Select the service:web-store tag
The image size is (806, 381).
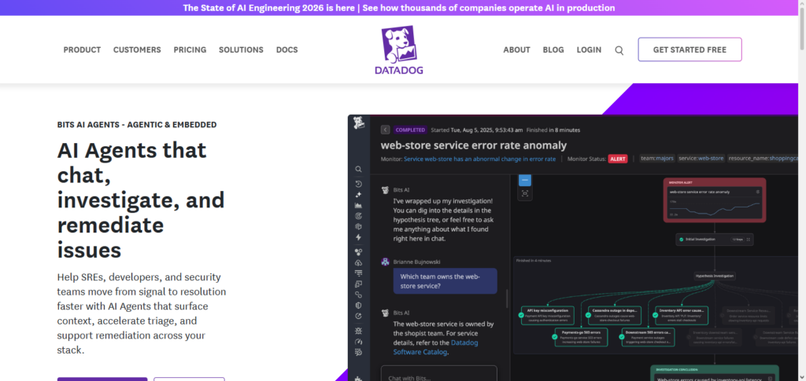(701, 159)
